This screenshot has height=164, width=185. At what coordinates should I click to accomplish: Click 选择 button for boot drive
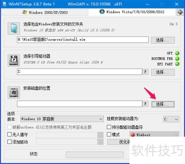pyautogui.click(x=163, y=72)
